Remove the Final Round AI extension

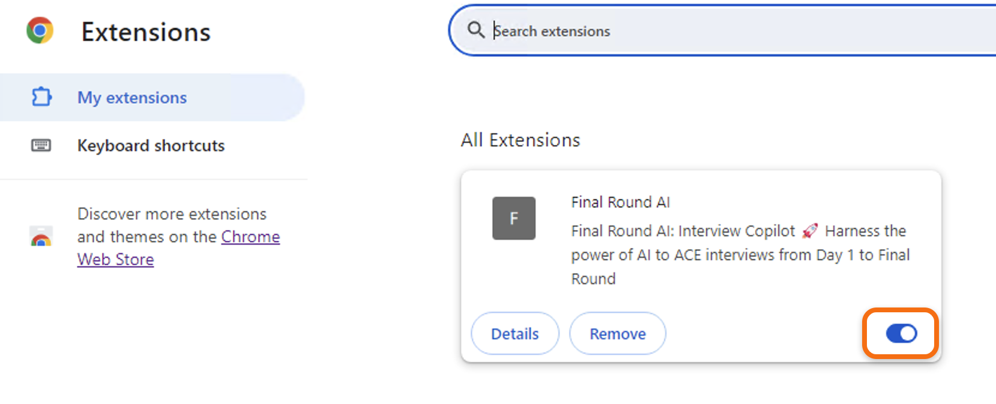tap(618, 333)
